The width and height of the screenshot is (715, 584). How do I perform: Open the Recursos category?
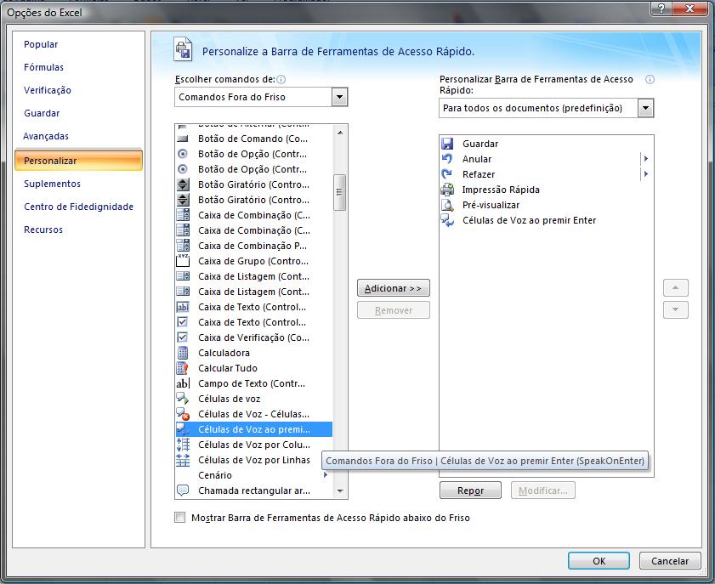[x=43, y=230]
